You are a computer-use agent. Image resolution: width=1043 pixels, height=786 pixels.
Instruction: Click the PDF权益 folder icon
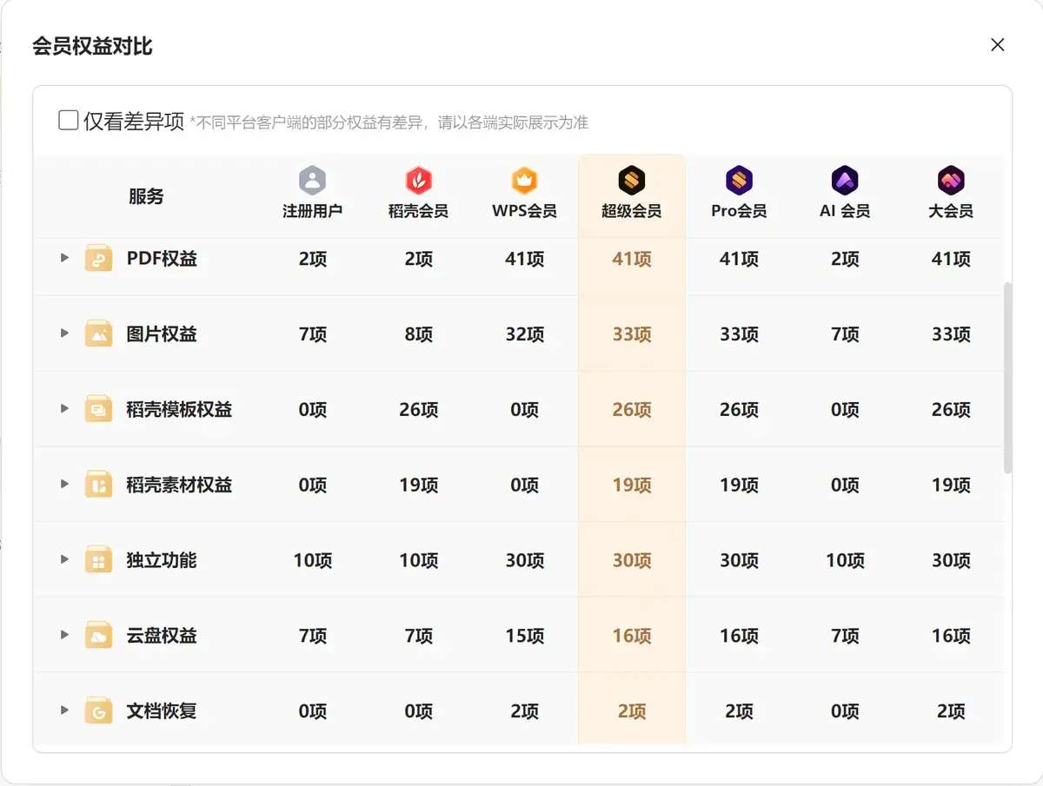[98, 259]
